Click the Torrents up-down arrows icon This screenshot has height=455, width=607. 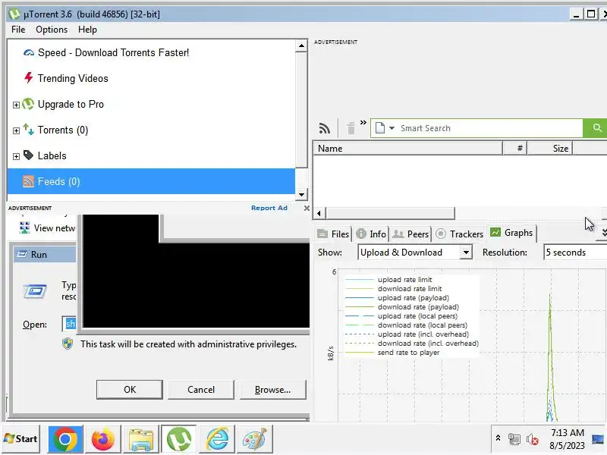point(28,129)
